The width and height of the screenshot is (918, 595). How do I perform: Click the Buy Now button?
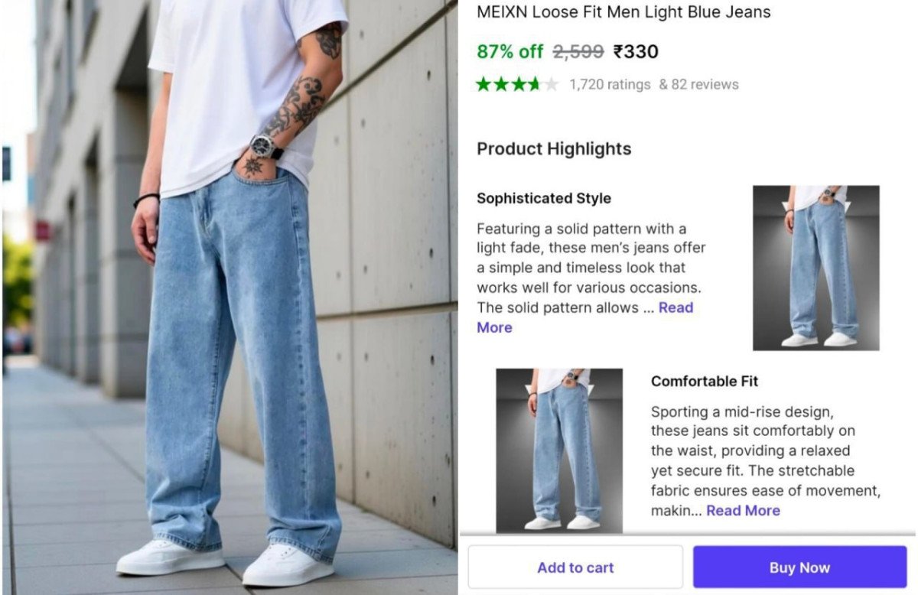click(x=799, y=567)
